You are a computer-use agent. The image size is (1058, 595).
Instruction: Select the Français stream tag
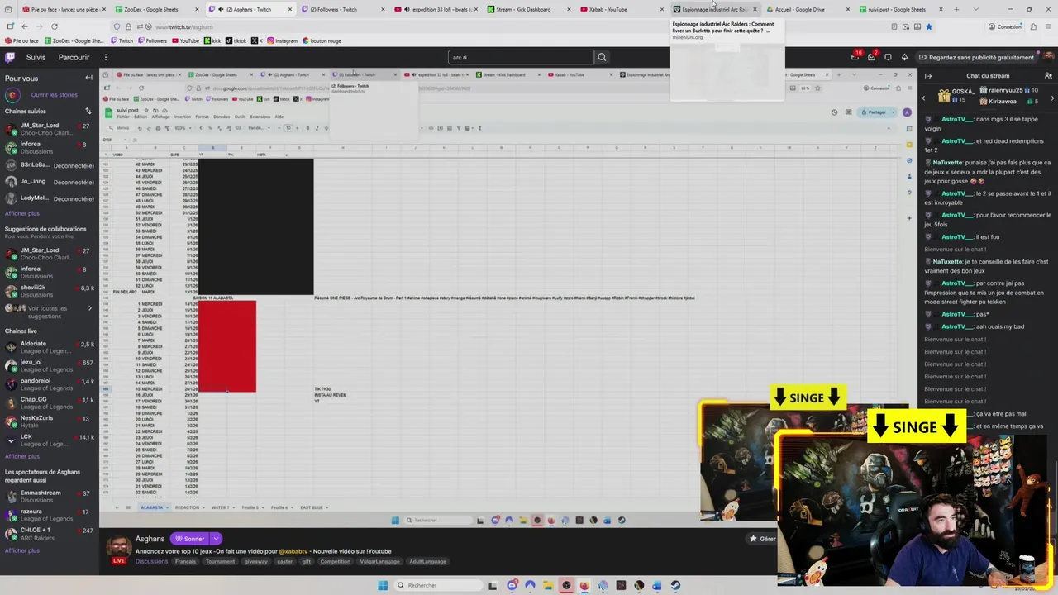point(185,561)
